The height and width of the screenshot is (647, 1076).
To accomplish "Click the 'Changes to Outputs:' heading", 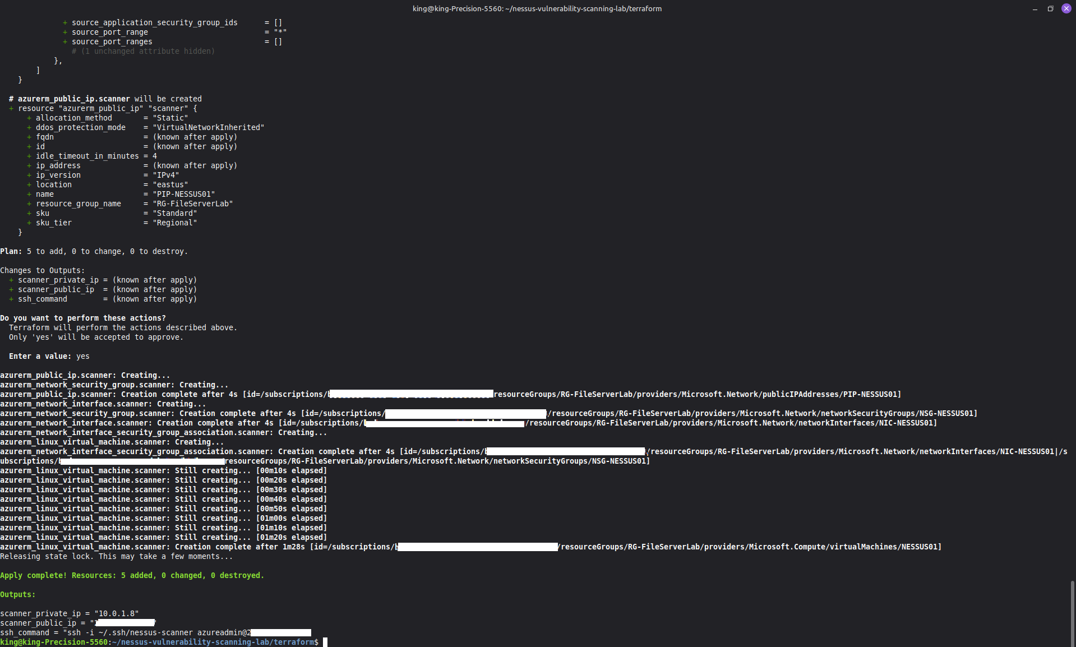I will [x=43, y=270].
